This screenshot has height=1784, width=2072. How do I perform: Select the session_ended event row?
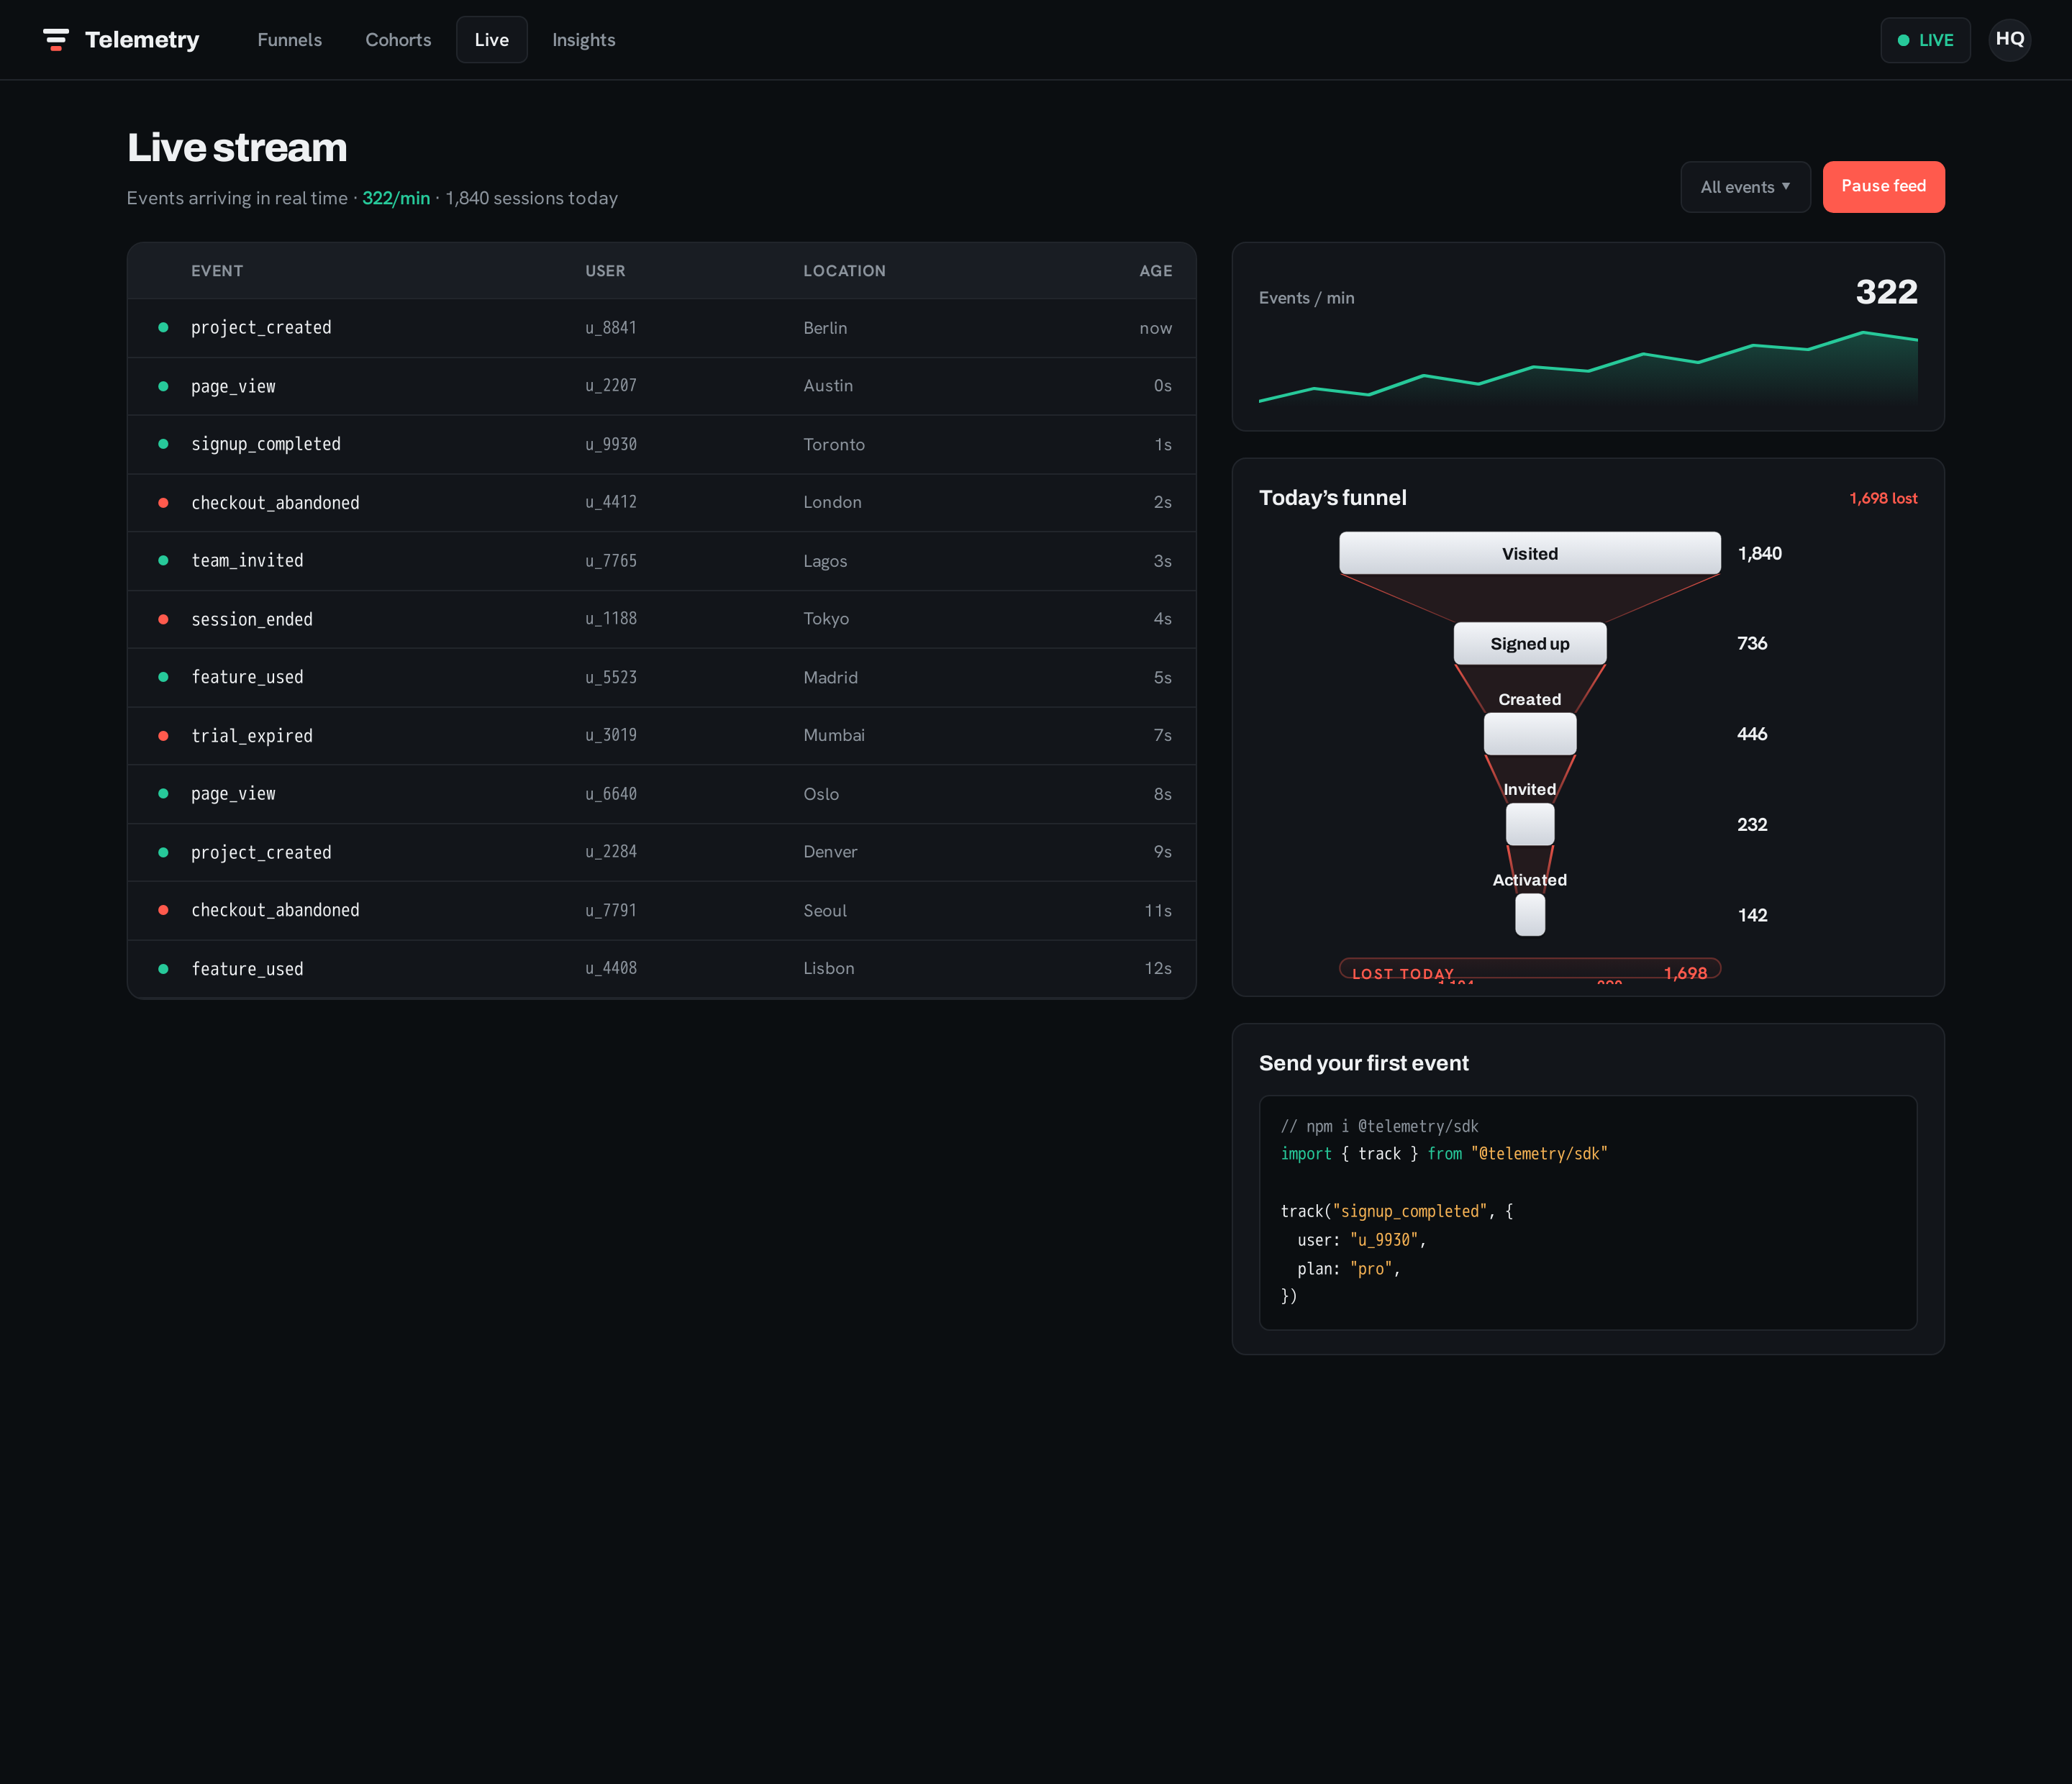click(662, 619)
